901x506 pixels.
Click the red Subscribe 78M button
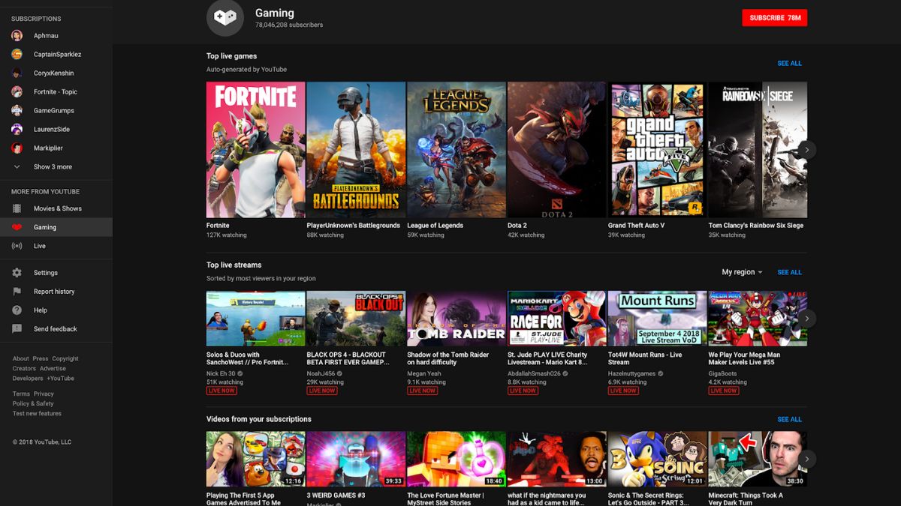click(x=774, y=18)
